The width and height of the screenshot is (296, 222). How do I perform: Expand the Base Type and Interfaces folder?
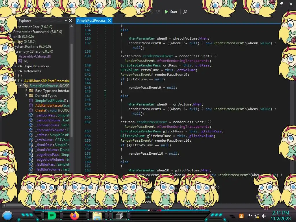[x=26, y=90]
